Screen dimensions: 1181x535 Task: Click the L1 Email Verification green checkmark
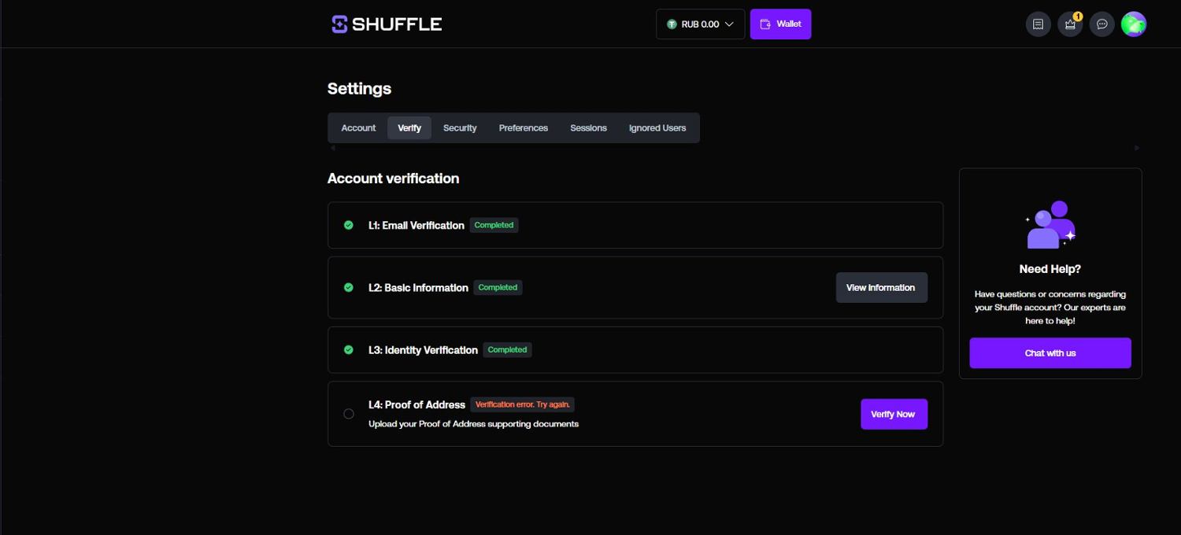[349, 225]
